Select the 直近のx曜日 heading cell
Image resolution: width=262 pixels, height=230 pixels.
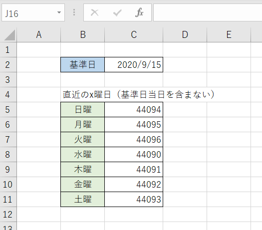point(83,94)
